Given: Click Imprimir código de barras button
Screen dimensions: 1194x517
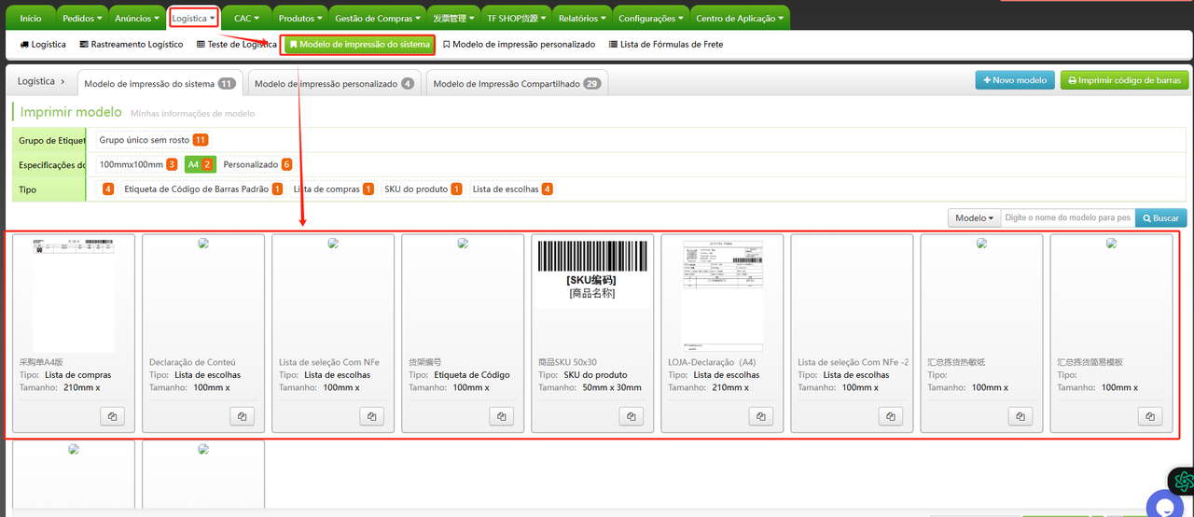Looking at the screenshot, I should 1124,80.
